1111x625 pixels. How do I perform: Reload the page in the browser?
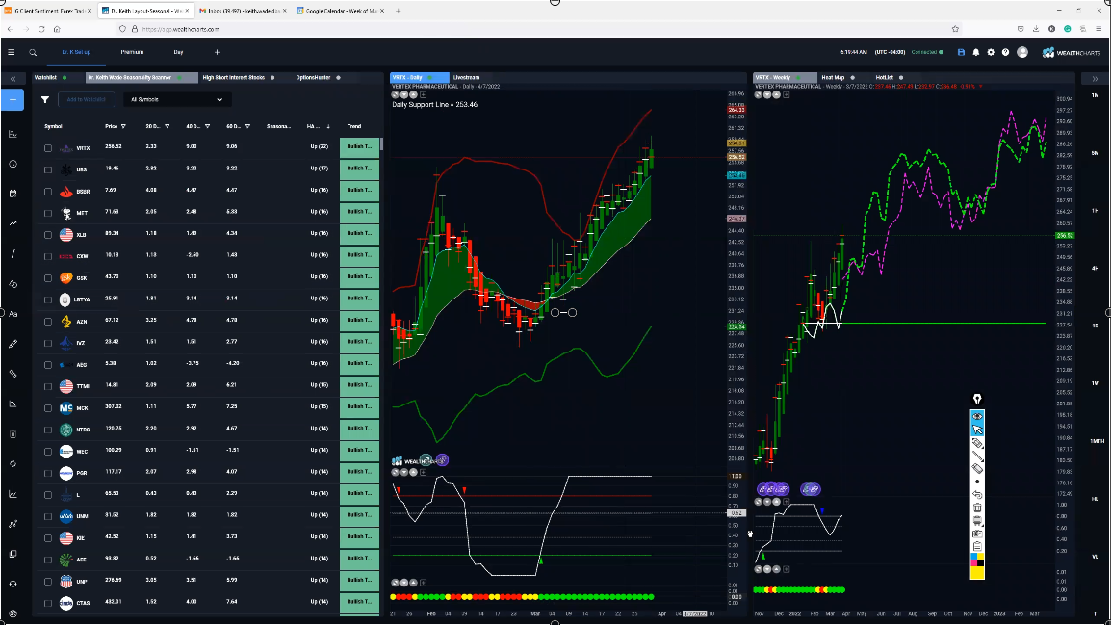[x=41, y=29]
